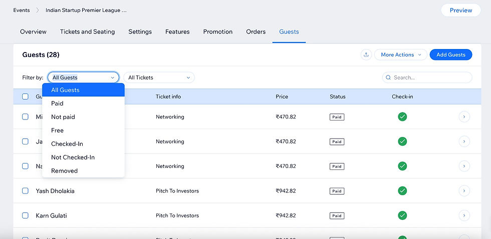Image resolution: width=491 pixels, height=239 pixels.
Task: Switch to the Overview tab
Action: click(33, 32)
